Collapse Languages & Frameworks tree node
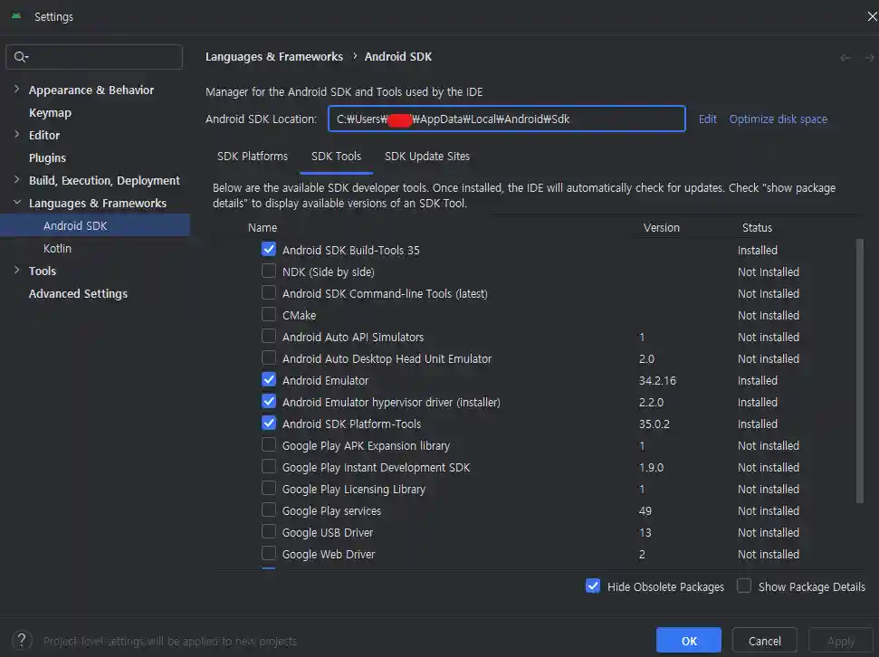Viewport: 879px width, 657px height. tap(17, 203)
